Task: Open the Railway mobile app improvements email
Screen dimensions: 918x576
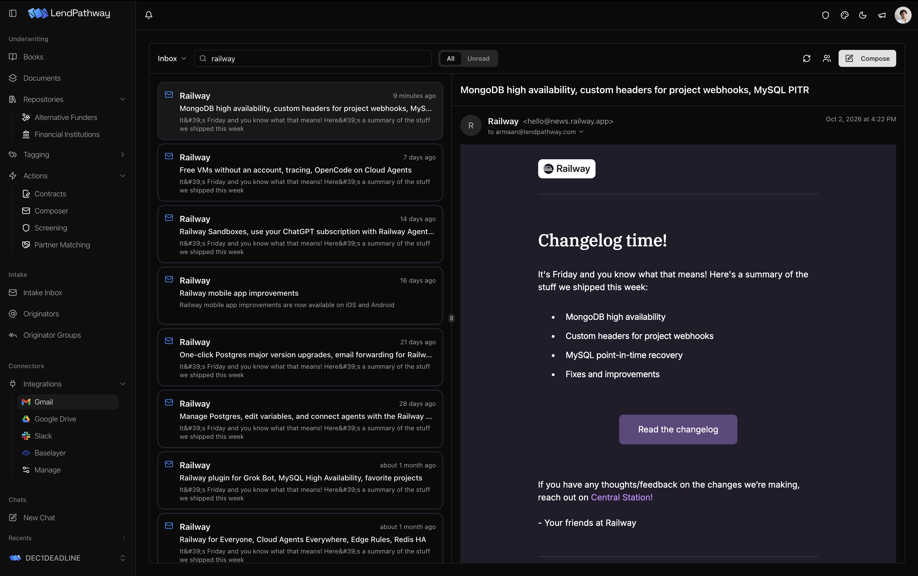Action: point(300,296)
